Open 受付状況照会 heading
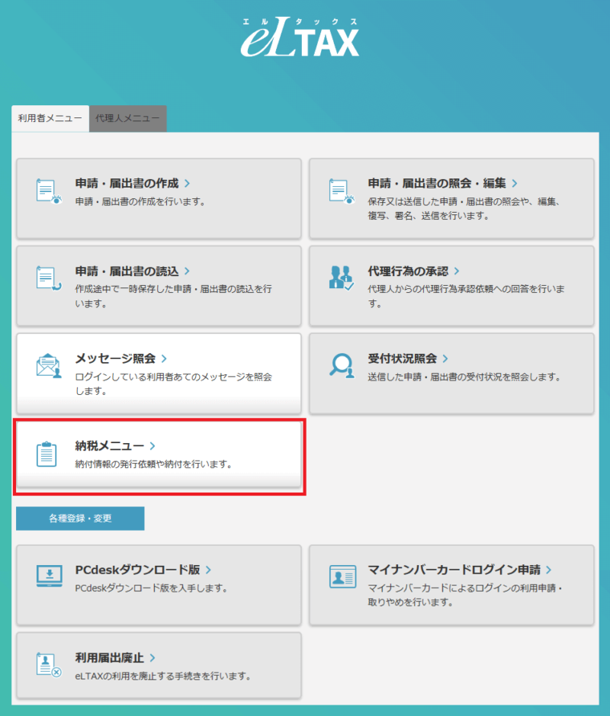 [x=403, y=358]
